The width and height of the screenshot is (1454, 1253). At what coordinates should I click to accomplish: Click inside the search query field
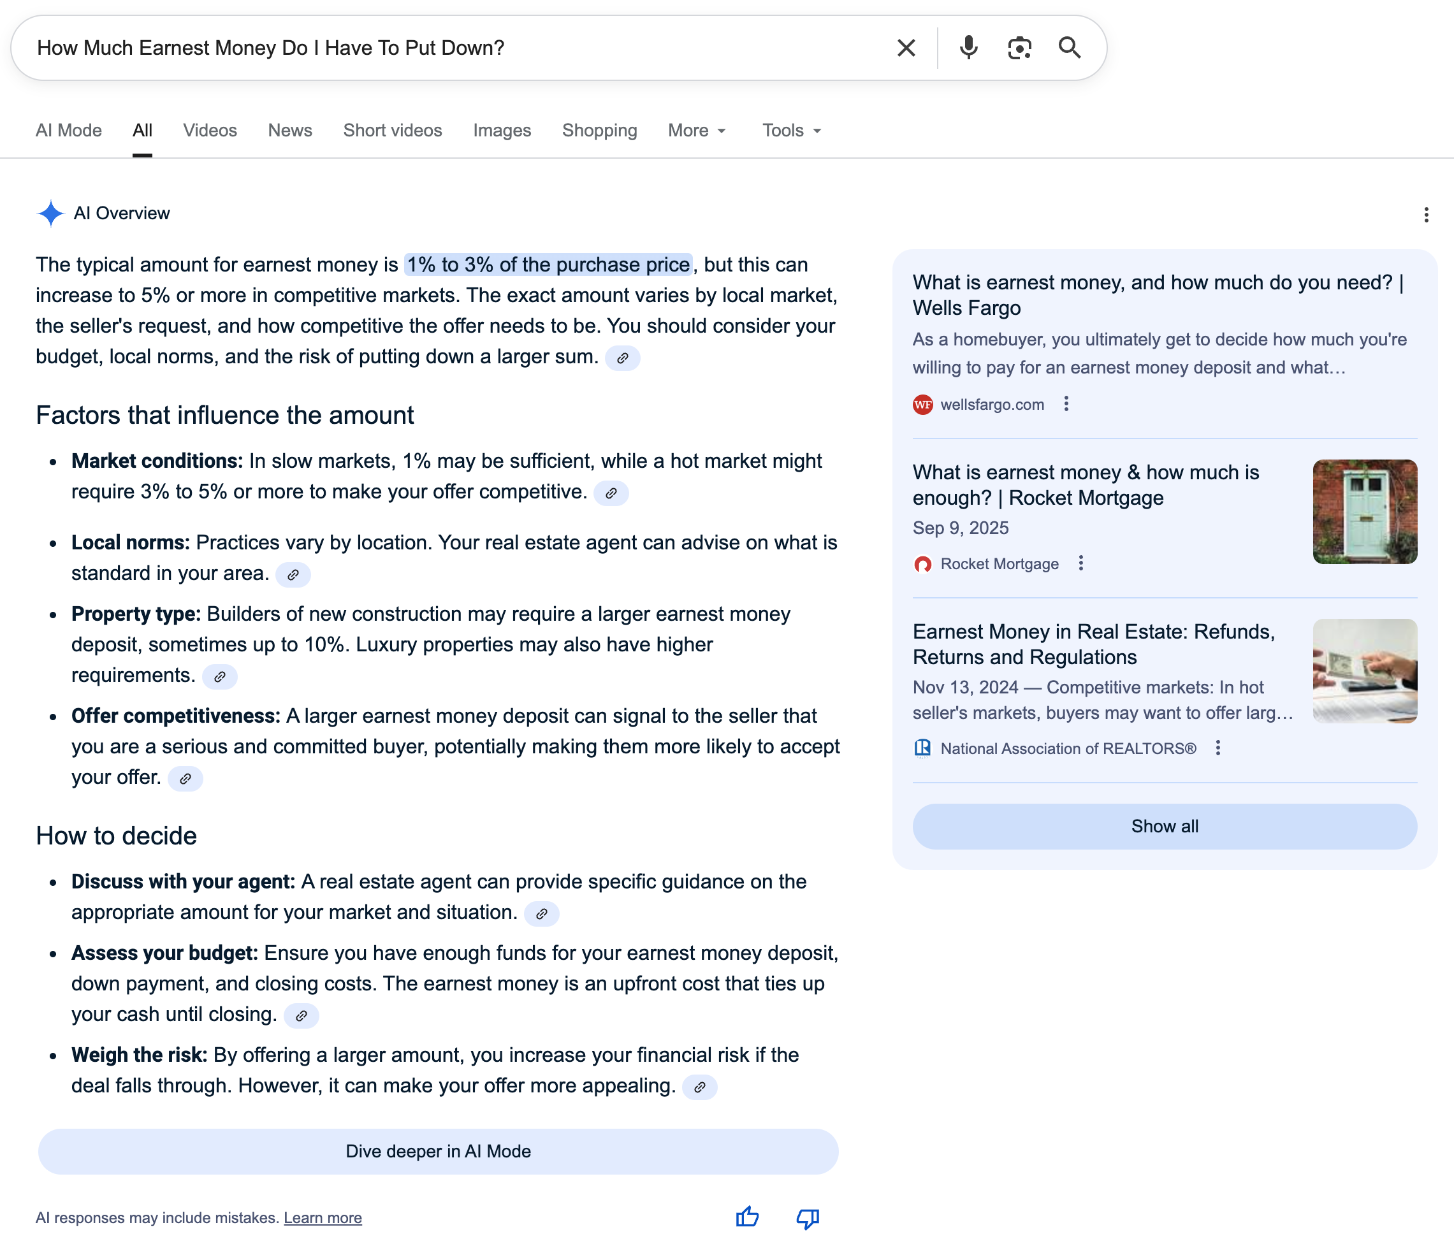tap(449, 48)
